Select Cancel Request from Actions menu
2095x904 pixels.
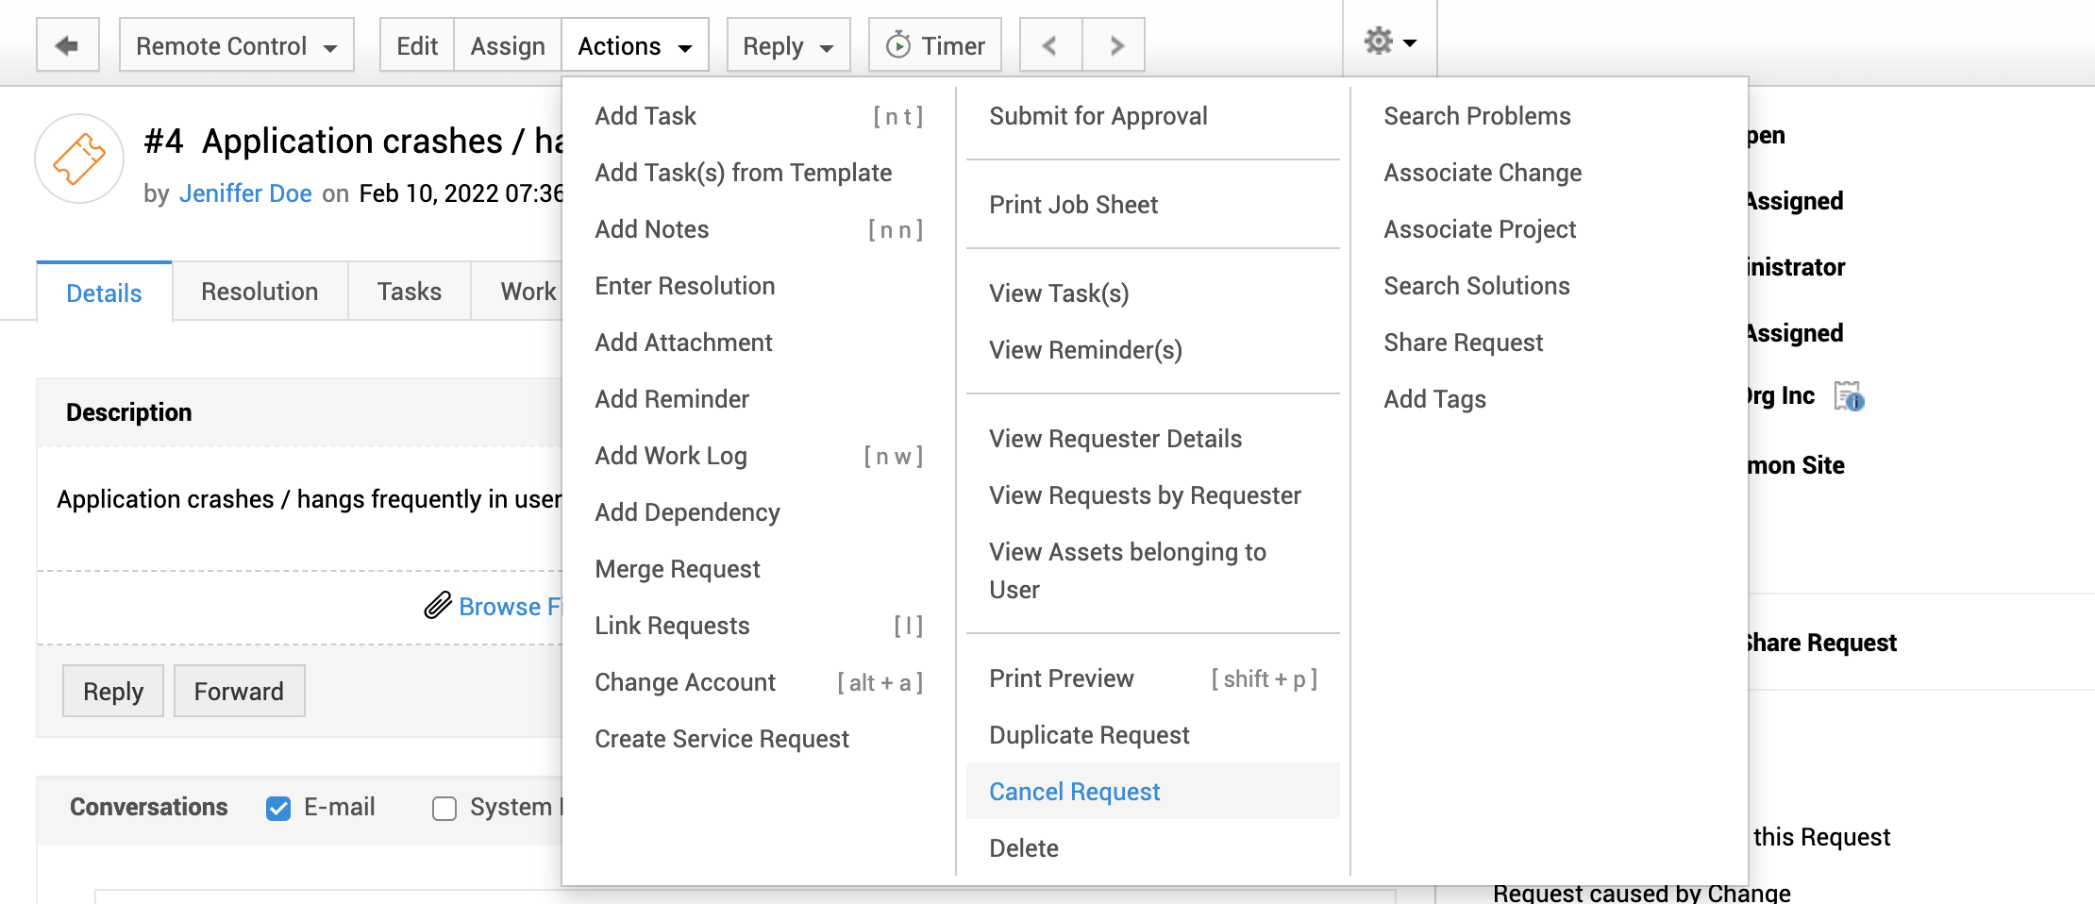pyautogui.click(x=1074, y=791)
